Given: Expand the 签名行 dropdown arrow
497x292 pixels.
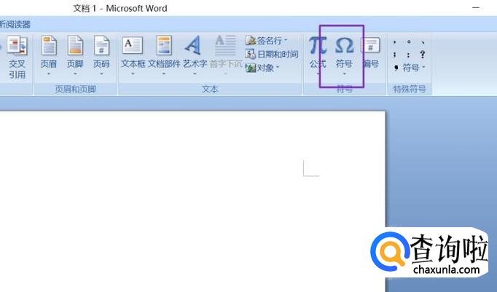Looking at the screenshot, I should click(286, 41).
